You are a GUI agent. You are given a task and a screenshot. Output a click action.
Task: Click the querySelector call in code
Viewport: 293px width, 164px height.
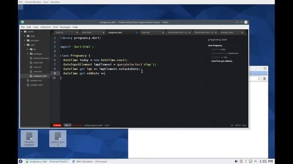click(x=128, y=65)
